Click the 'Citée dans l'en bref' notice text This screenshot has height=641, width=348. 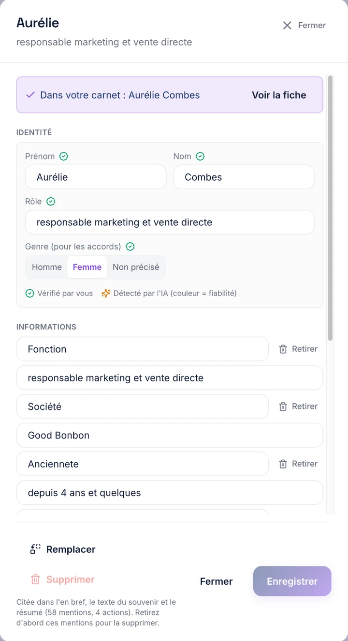pos(96,612)
